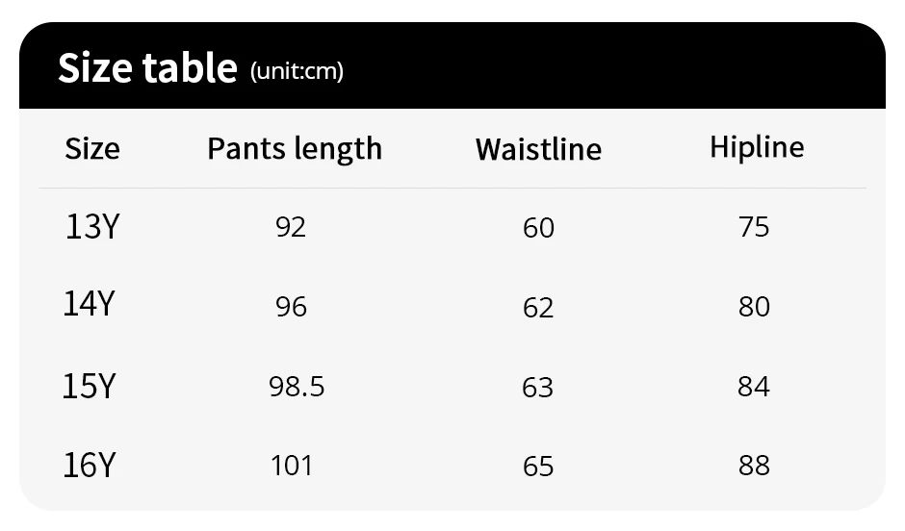
Task: Select the Hipline column header
Action: (x=757, y=147)
